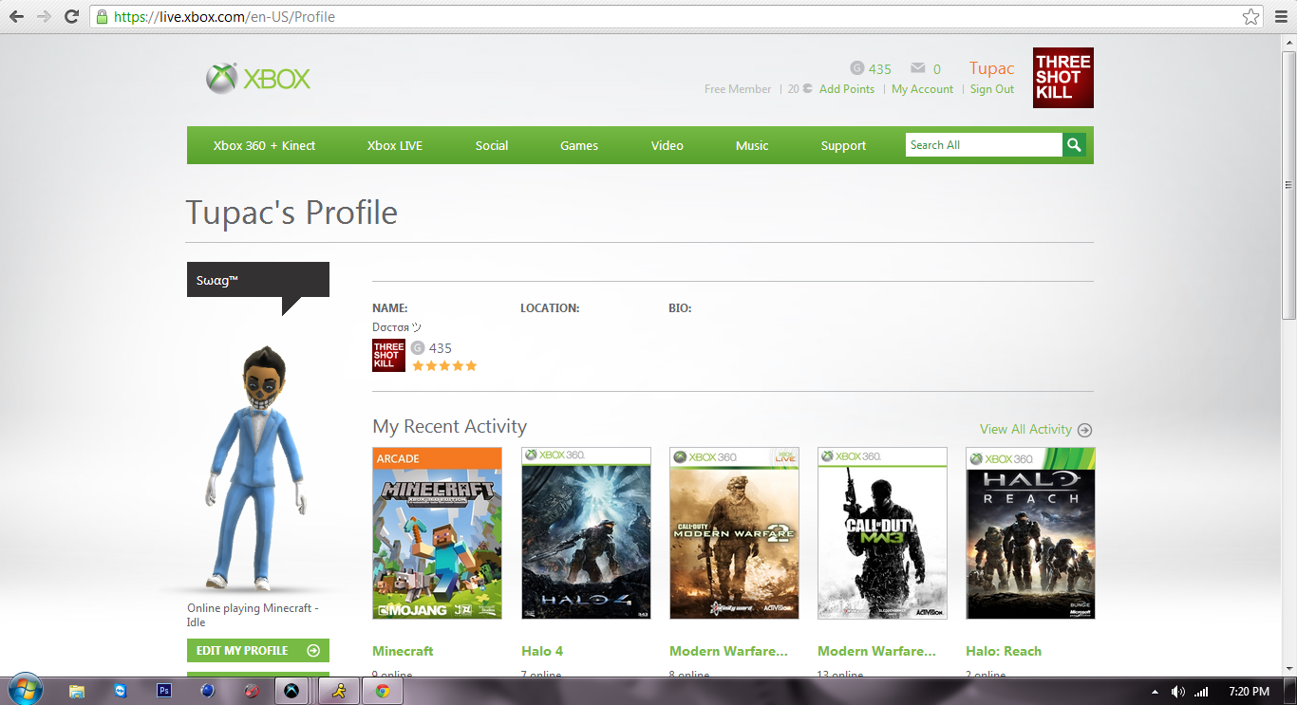
Task: Click the page scrollbar up arrow
Action: click(1288, 43)
